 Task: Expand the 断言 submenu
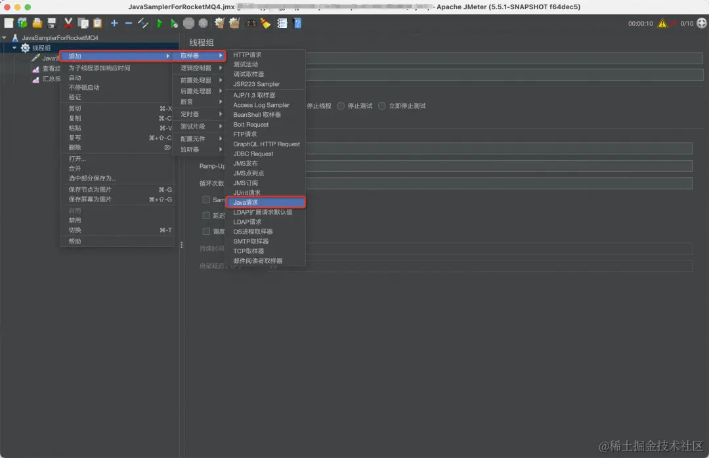200,102
